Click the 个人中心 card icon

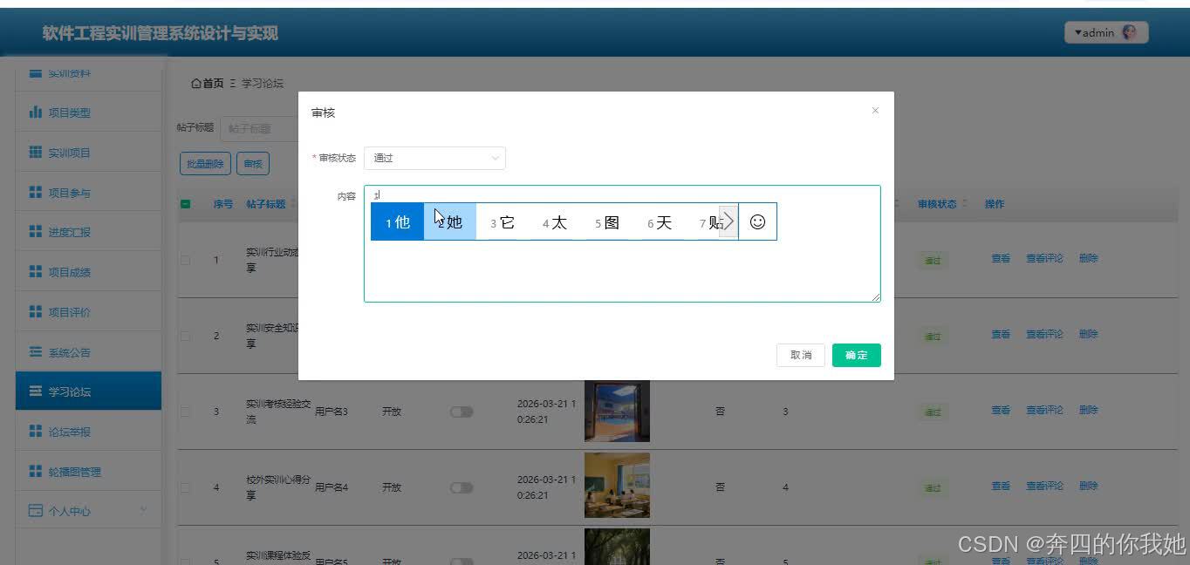36,511
